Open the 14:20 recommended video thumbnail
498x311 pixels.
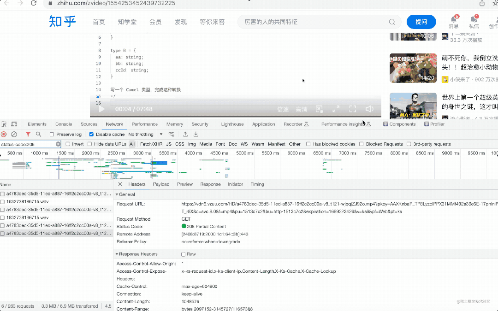tap(413, 68)
